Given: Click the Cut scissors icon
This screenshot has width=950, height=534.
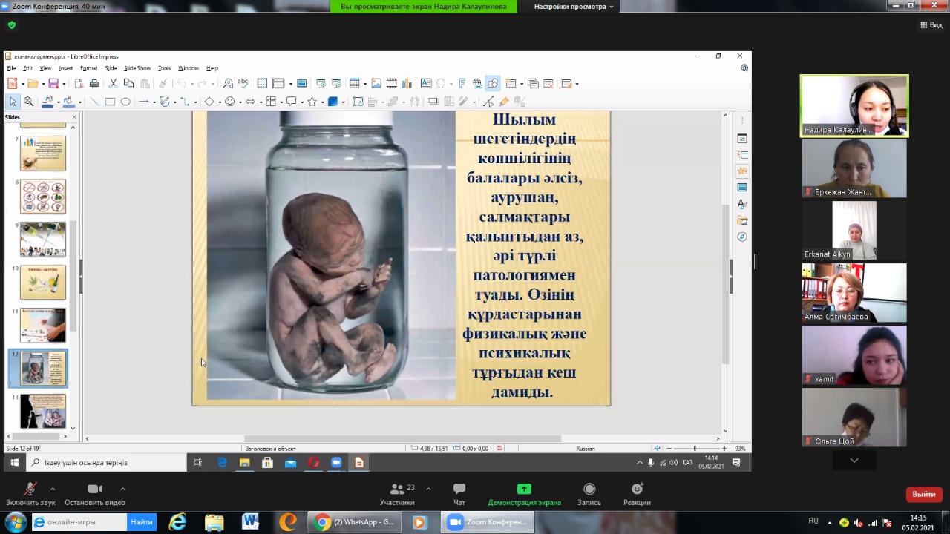Looking at the screenshot, I should point(114,84).
